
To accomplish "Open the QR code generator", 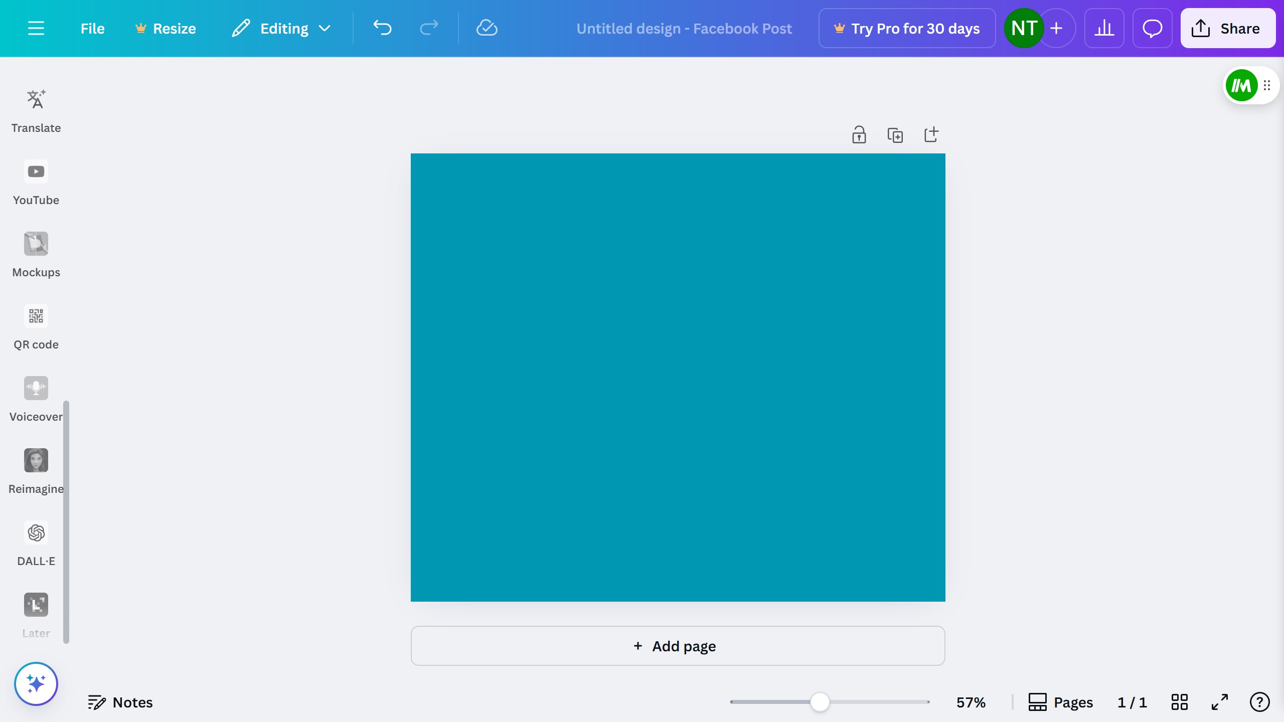I will [x=36, y=327].
